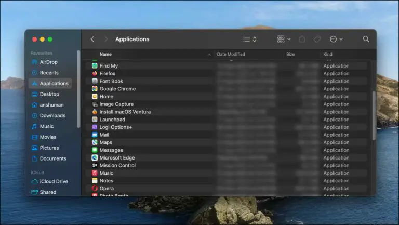This screenshot has width=399, height=225.
Task: Select the Mission Control row
Action: [x=117, y=166]
